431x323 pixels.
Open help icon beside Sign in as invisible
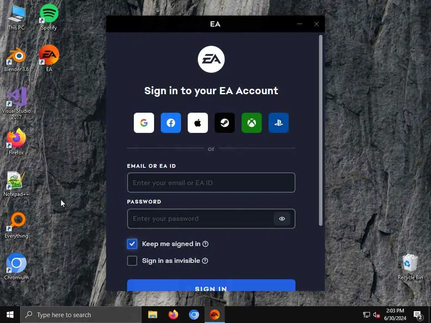click(205, 261)
